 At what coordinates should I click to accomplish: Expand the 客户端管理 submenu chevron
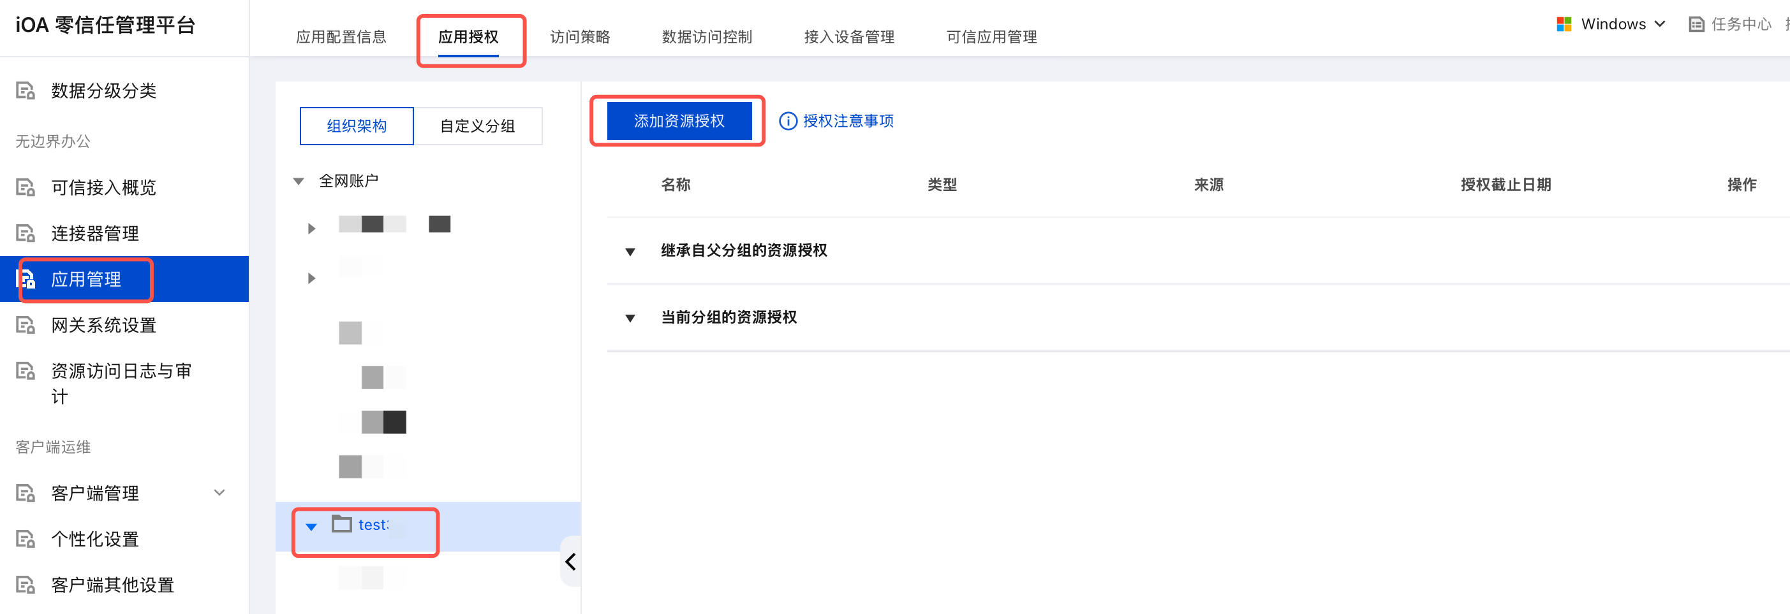click(x=219, y=492)
